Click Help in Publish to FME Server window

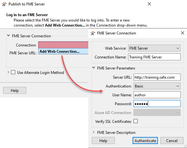pos(15,90)
